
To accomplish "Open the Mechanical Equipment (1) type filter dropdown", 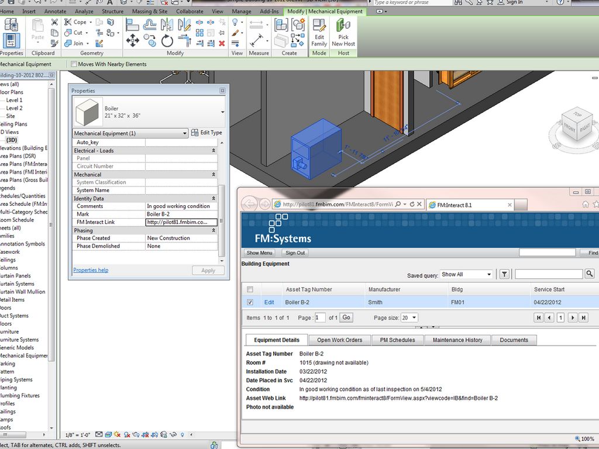I will coord(130,133).
